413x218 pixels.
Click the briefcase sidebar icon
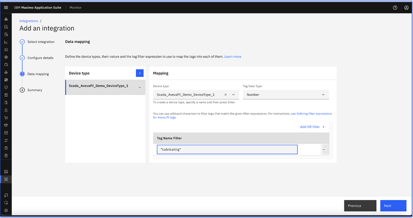coord(6,65)
